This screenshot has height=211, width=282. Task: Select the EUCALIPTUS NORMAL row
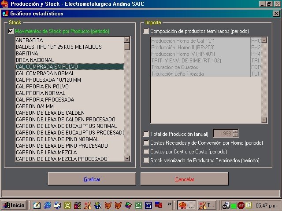(70, 126)
